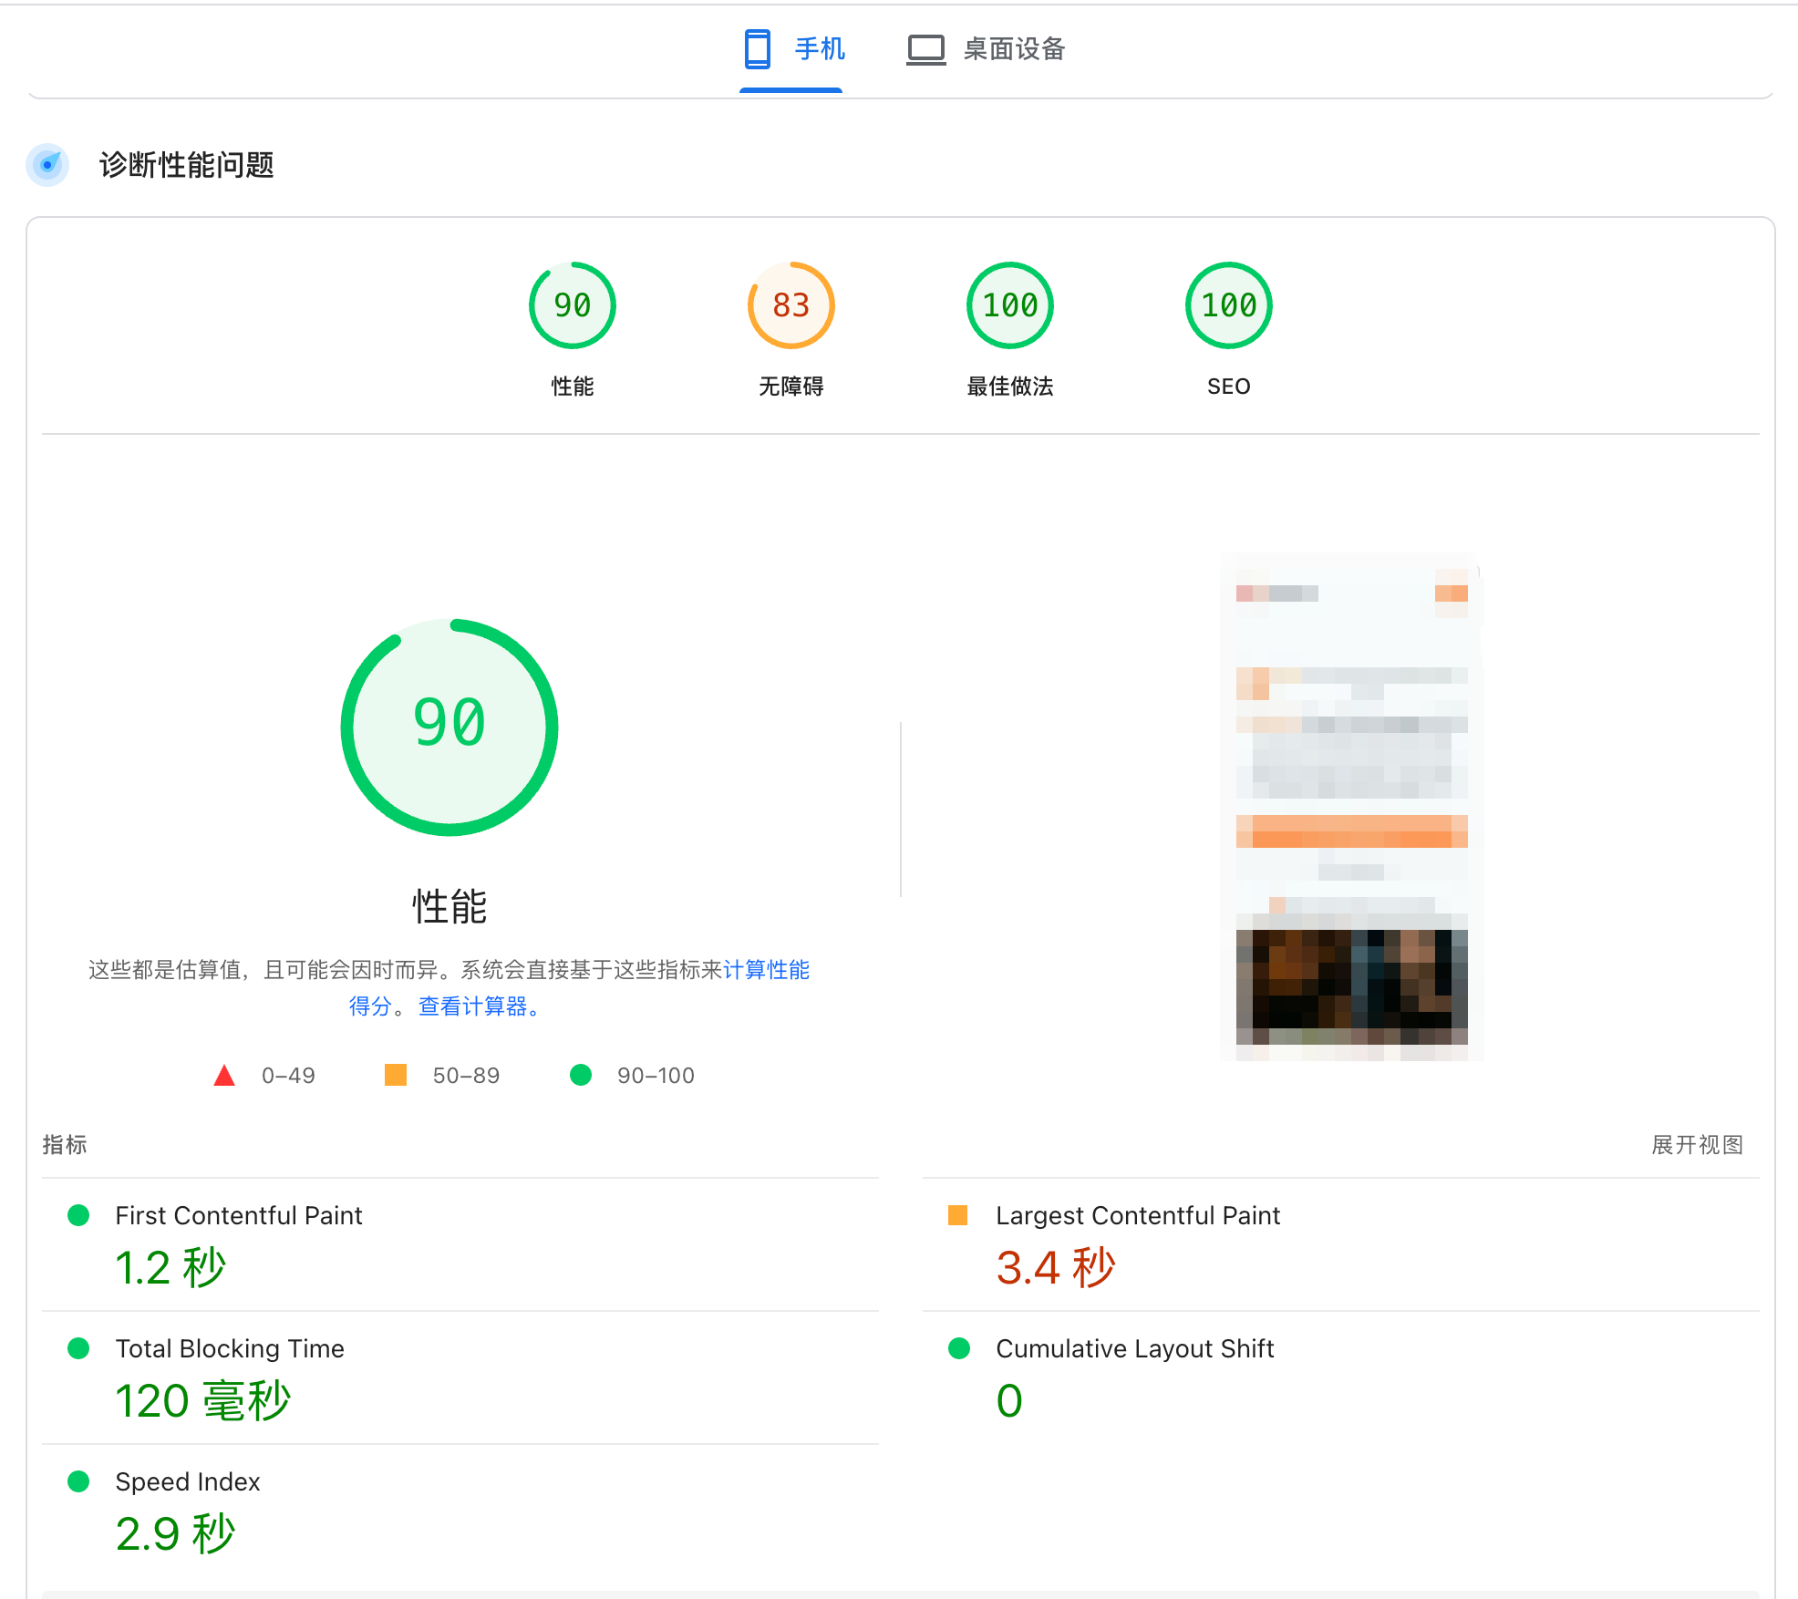Image resolution: width=1798 pixels, height=1599 pixels.
Task: Click the large 90 performance circle
Action: 449,727
